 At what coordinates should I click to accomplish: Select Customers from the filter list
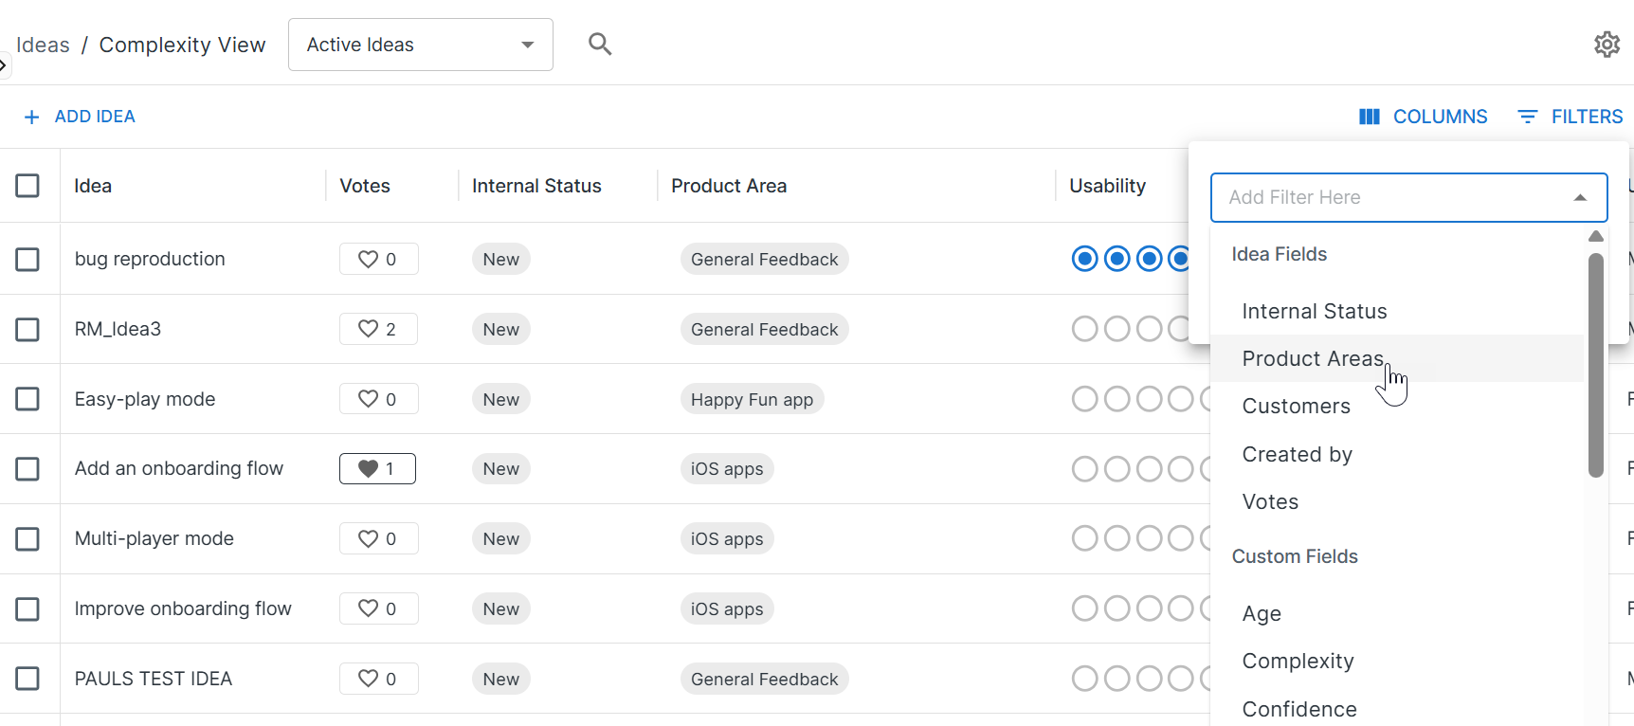[x=1296, y=406]
